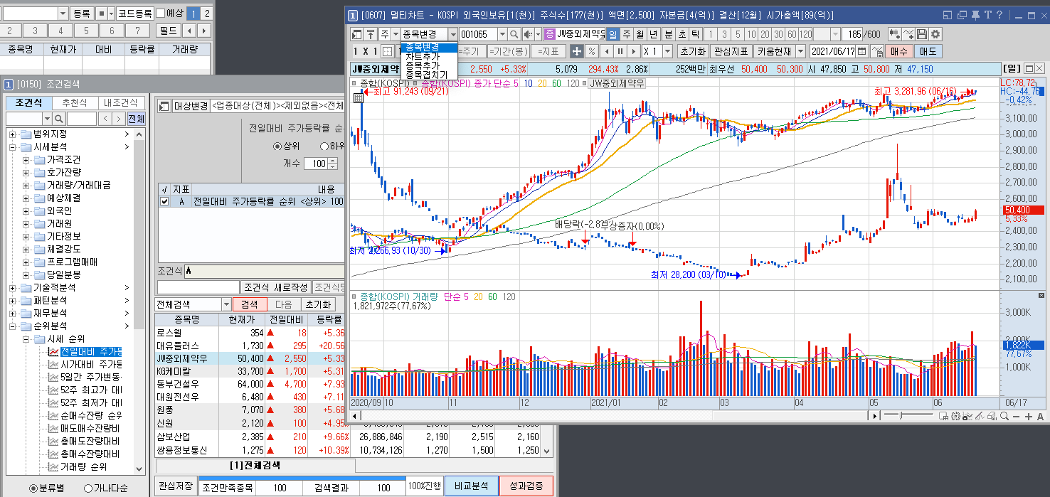The image size is (1050, 497).
Task: Select the 가나다순 radio button
Action: (x=88, y=488)
